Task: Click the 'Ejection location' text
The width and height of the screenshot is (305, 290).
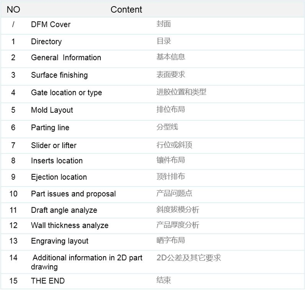Action: [x=59, y=177]
